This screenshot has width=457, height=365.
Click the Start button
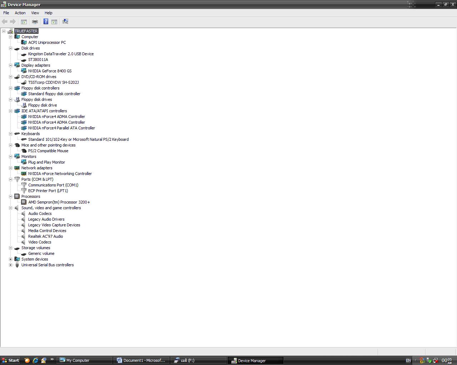click(10, 360)
